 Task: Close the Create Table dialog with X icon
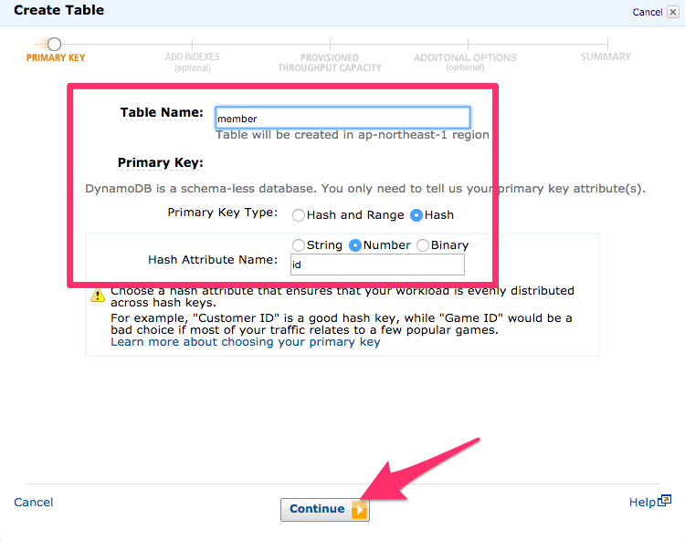[673, 12]
